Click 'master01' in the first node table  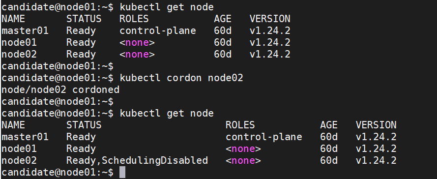click(x=25, y=30)
